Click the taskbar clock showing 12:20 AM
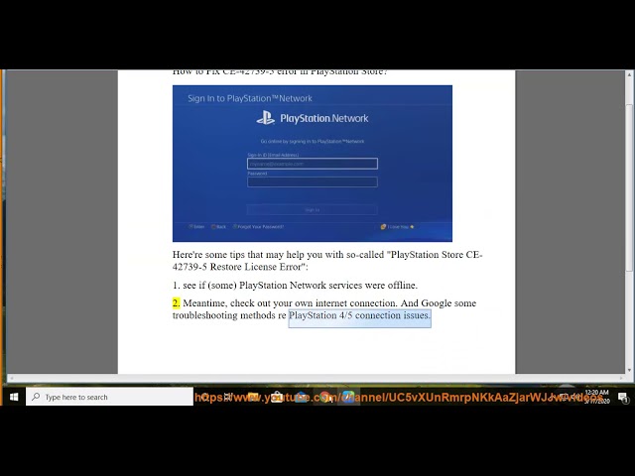 (597, 397)
